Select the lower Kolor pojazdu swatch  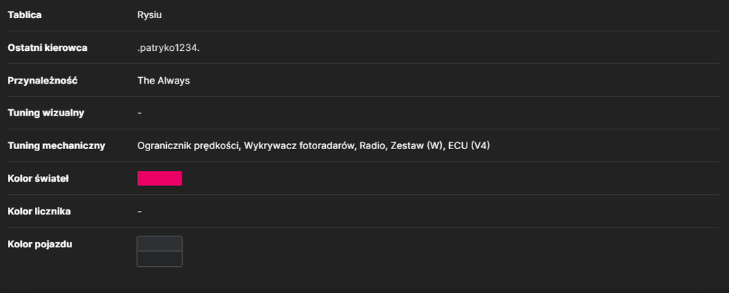160,259
